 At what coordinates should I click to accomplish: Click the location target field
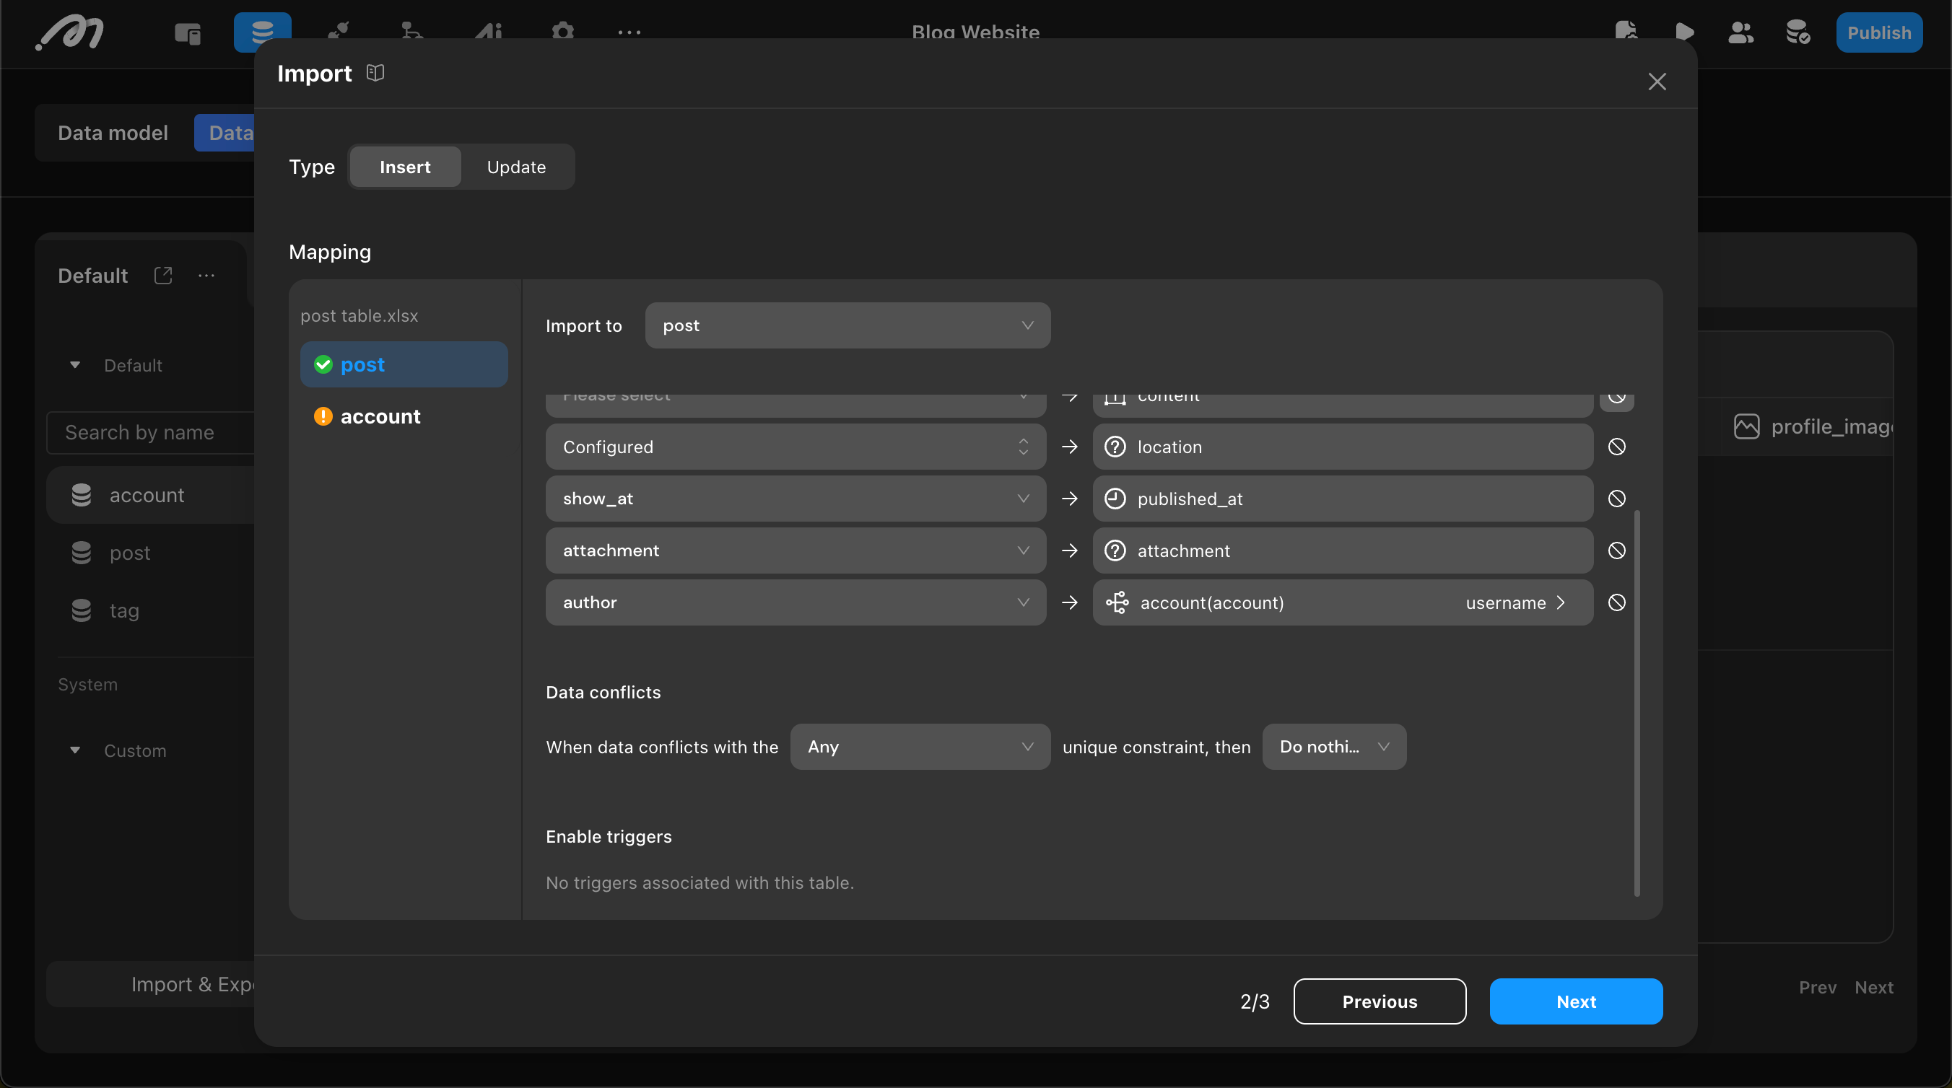click(1342, 447)
